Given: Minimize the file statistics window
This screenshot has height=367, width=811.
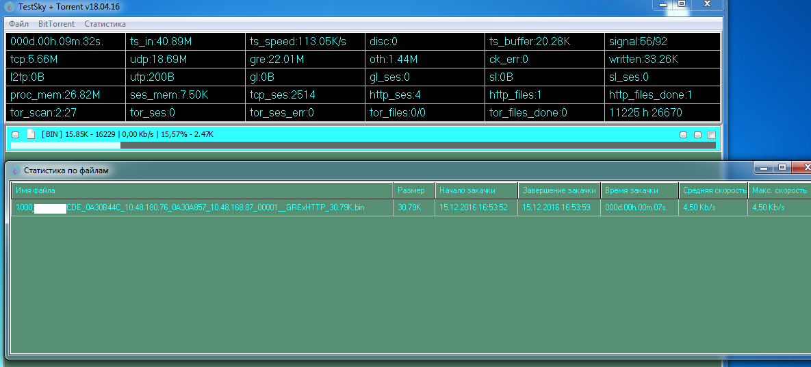Looking at the screenshot, I should tap(762, 167).
